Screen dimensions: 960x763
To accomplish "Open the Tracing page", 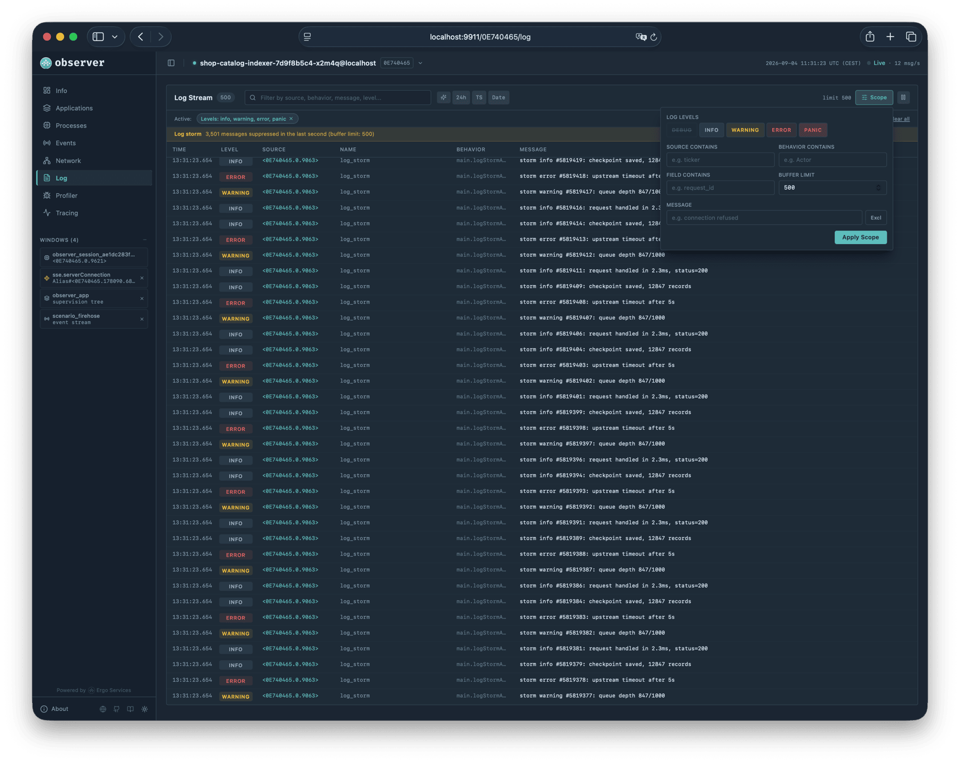I will click(94, 213).
